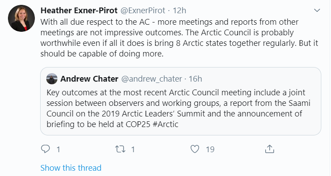This screenshot has height=176, width=331.
Task: Open the Heather Exner-Pirot display name link
Action: click(x=79, y=10)
